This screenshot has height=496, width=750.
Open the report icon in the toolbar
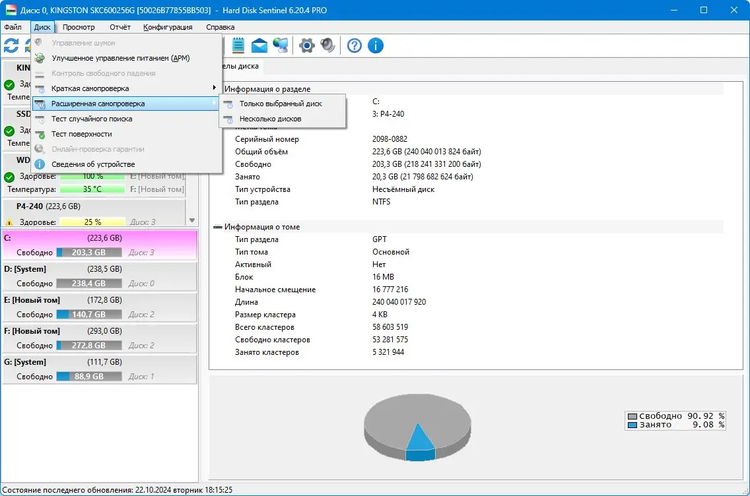pyautogui.click(x=238, y=46)
